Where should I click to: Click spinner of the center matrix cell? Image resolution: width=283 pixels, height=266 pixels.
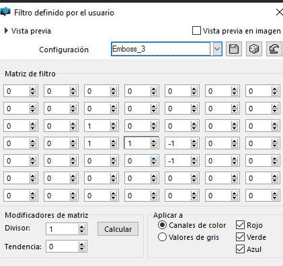(154, 143)
